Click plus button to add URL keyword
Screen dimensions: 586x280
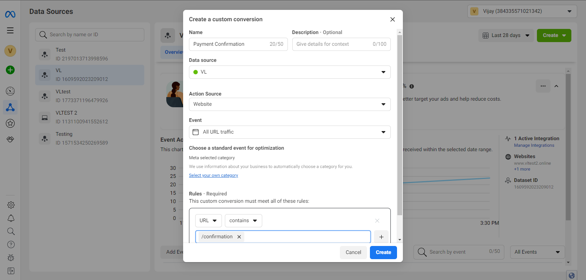pos(381,237)
